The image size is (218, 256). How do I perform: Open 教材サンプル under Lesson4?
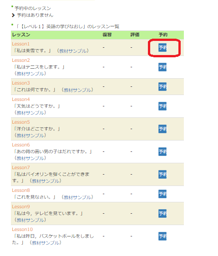point(30,113)
